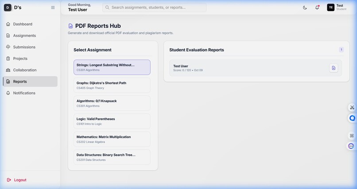
Task: Select Strings: Longest Substring Without assignment
Action: (x=112, y=68)
